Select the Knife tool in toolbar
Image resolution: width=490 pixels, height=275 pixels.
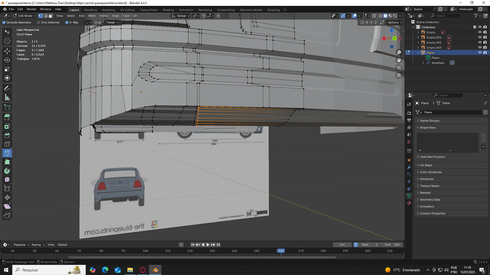7,153
